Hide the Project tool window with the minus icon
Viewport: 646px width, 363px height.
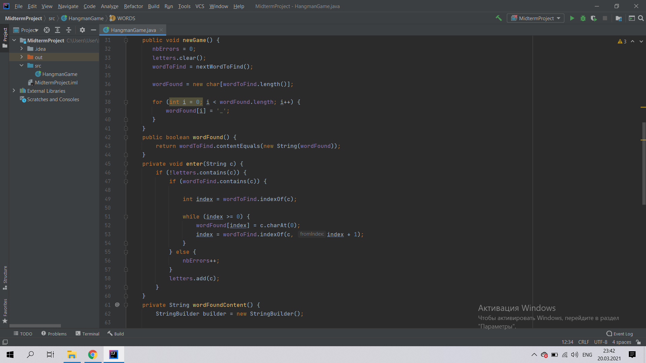point(93,30)
